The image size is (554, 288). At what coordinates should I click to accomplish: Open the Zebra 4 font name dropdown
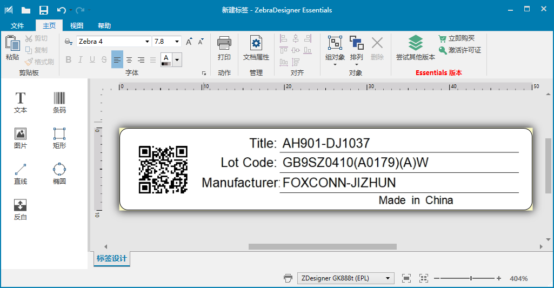click(x=147, y=42)
